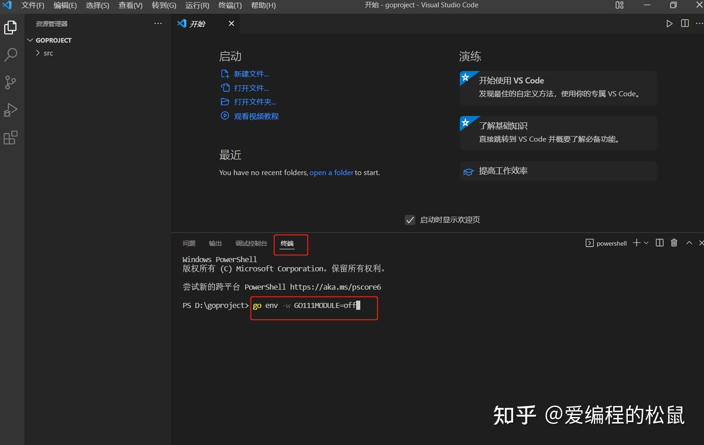Click the Run play icon in editor toolbar
The height and width of the screenshot is (445, 704).
pos(669,23)
